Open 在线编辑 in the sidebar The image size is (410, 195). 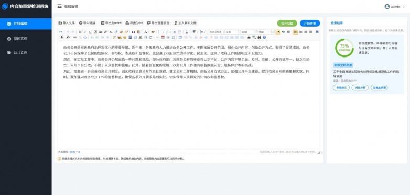[26, 24]
